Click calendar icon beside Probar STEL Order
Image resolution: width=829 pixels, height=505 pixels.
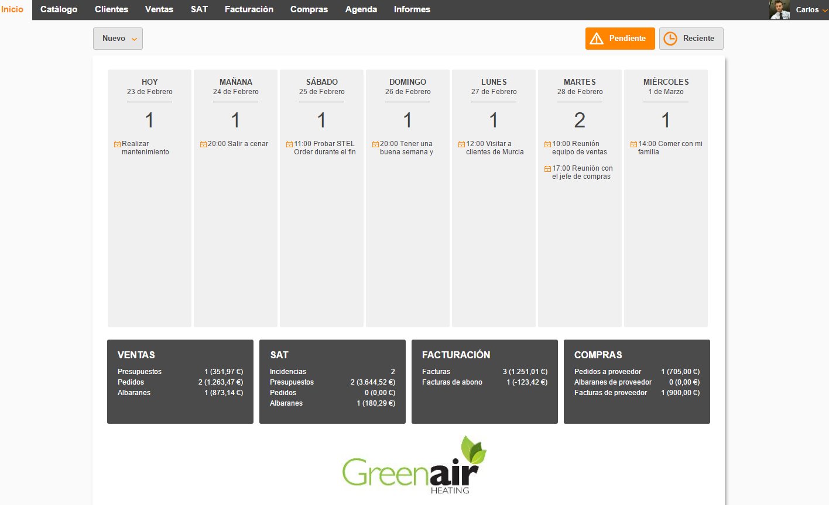click(289, 144)
